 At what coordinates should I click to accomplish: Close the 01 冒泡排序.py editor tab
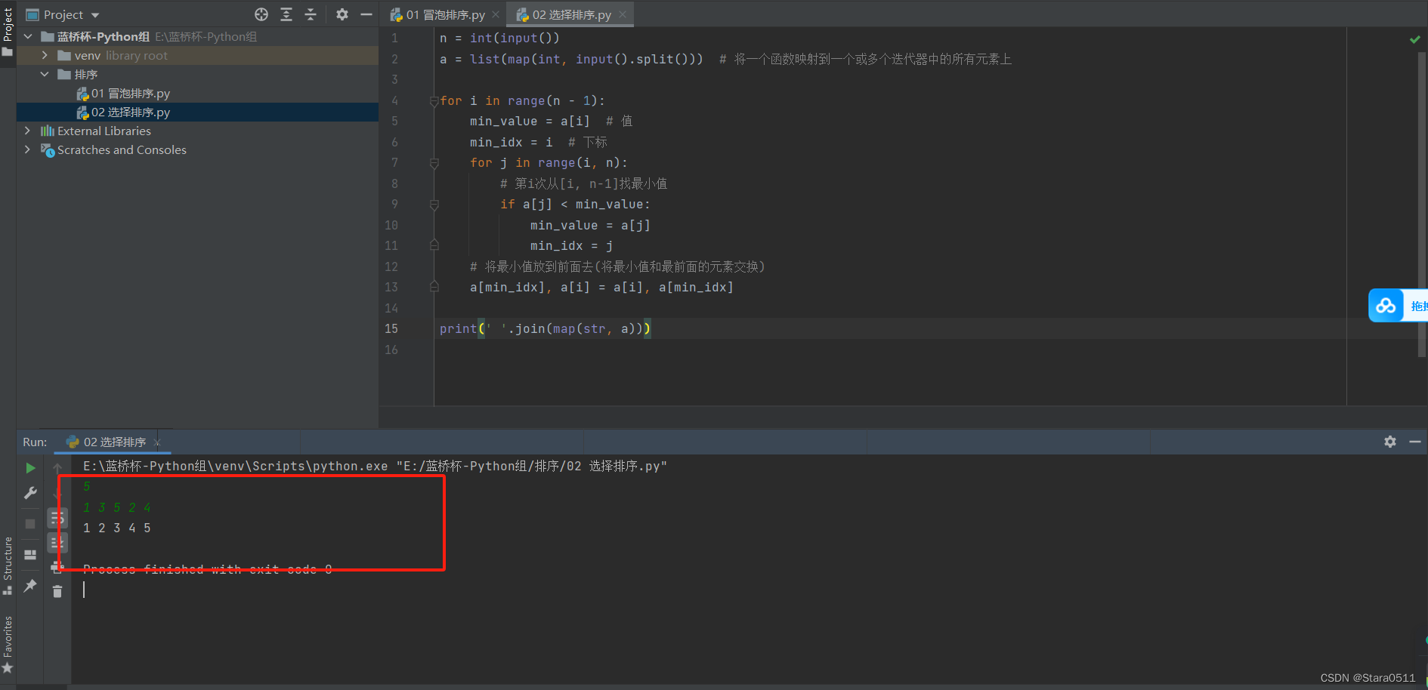point(496,14)
